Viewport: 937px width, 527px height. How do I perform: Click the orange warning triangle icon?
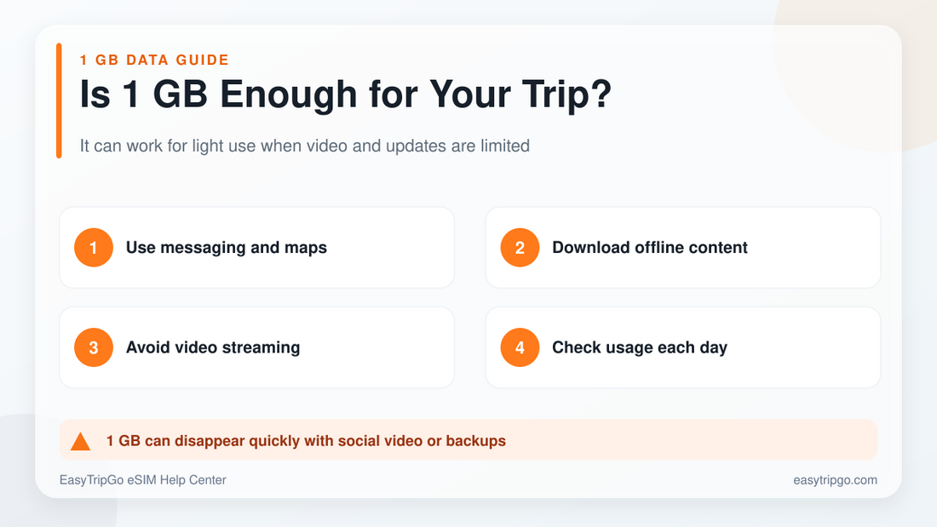coord(80,442)
